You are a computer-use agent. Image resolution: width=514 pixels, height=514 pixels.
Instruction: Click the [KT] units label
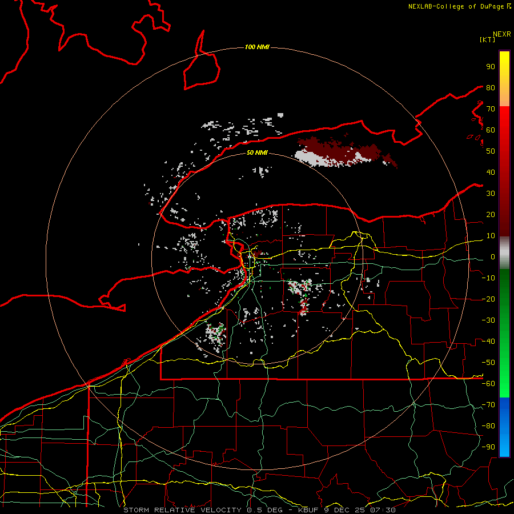point(488,39)
